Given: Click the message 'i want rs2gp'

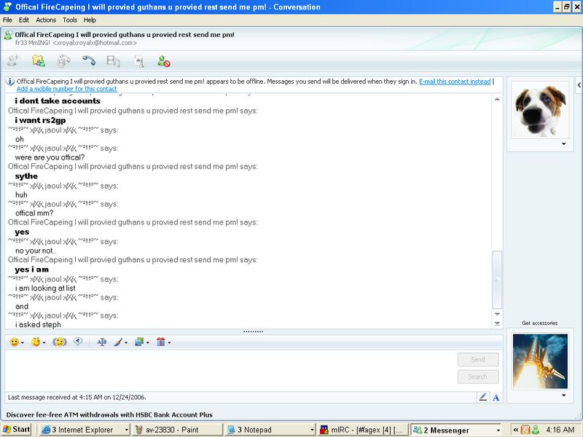Looking at the screenshot, I should tap(40, 120).
